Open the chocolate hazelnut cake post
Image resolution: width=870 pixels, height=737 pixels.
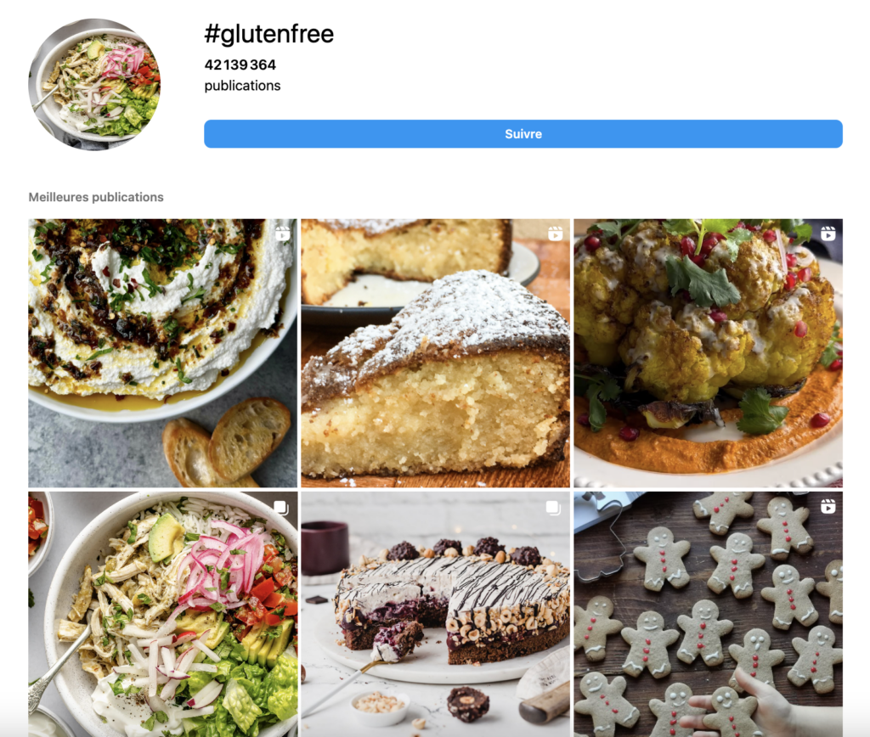436,614
